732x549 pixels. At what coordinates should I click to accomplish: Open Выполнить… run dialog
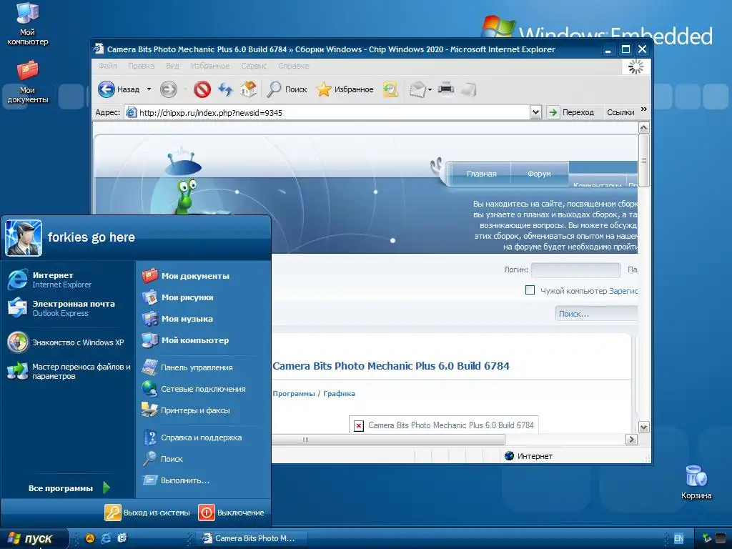point(176,480)
